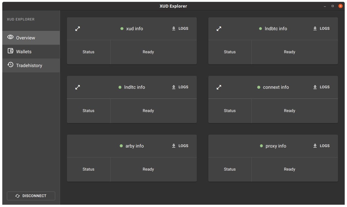
Task: Click the eye icon beside Overview
Action: 10,37
